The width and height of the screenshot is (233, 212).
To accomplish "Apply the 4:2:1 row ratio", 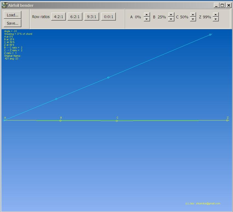I will (58, 17).
